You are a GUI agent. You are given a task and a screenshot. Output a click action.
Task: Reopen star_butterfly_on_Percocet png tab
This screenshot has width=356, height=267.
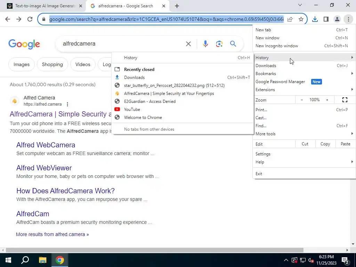(x=183, y=86)
